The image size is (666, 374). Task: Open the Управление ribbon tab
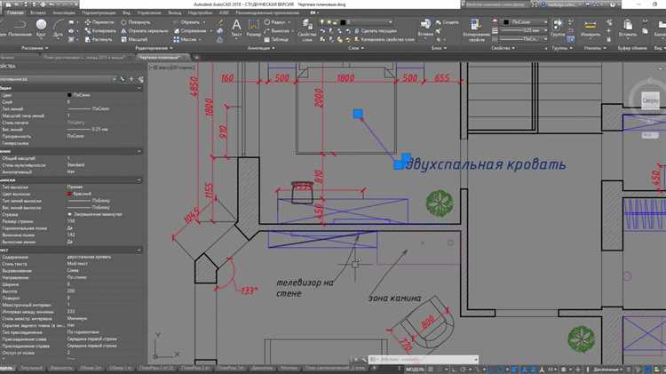149,12
